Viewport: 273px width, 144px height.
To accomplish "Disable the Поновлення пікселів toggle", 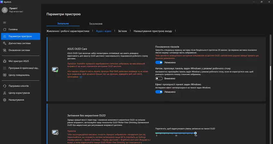I will tap(159, 63).
